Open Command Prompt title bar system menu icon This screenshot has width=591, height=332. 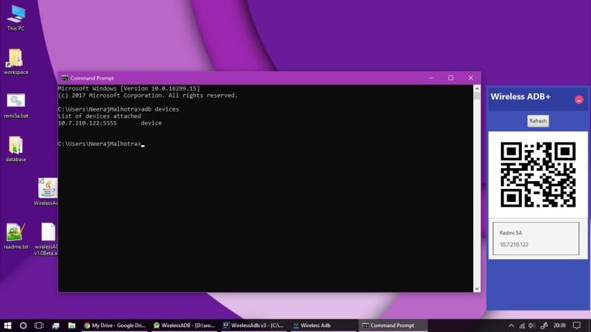pos(64,78)
